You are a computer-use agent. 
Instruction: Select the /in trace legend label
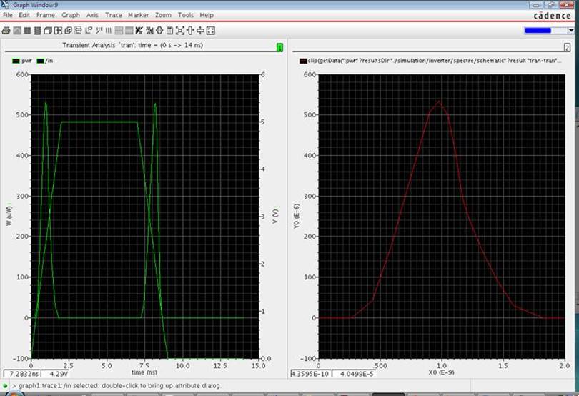[x=49, y=61]
